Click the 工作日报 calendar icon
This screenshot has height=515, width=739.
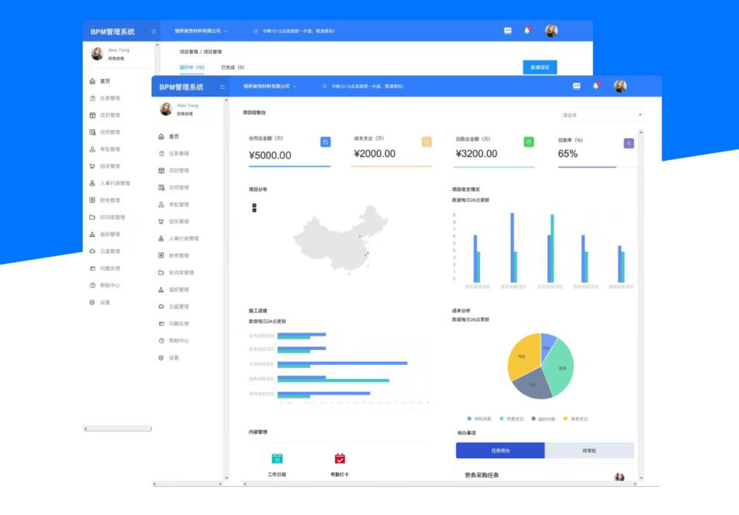coord(277,458)
